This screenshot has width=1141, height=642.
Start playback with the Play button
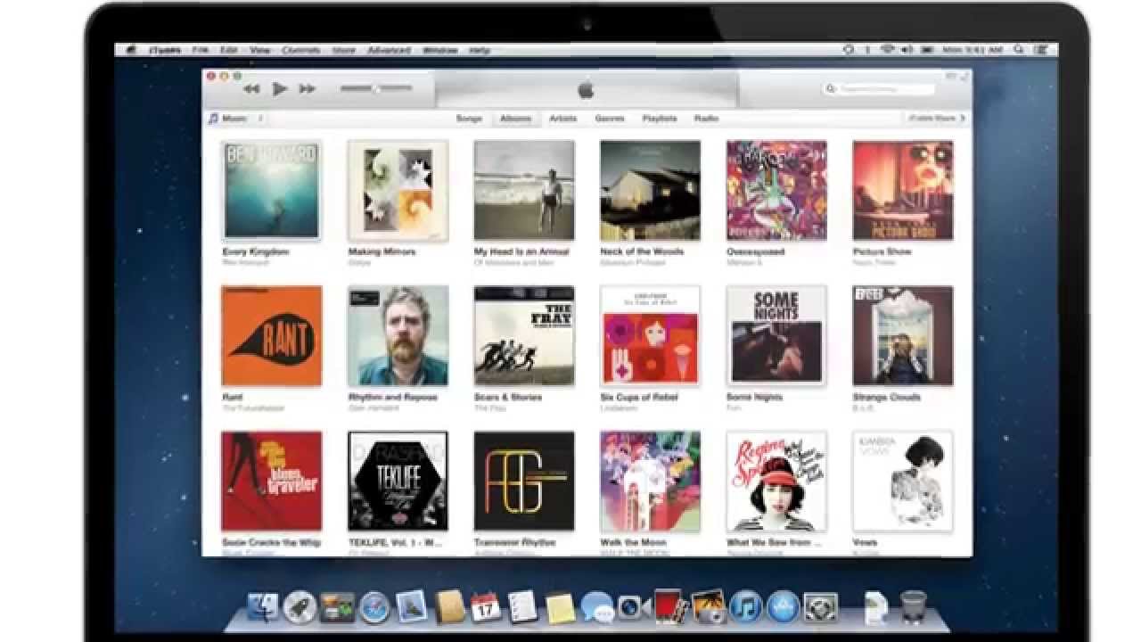click(x=280, y=89)
